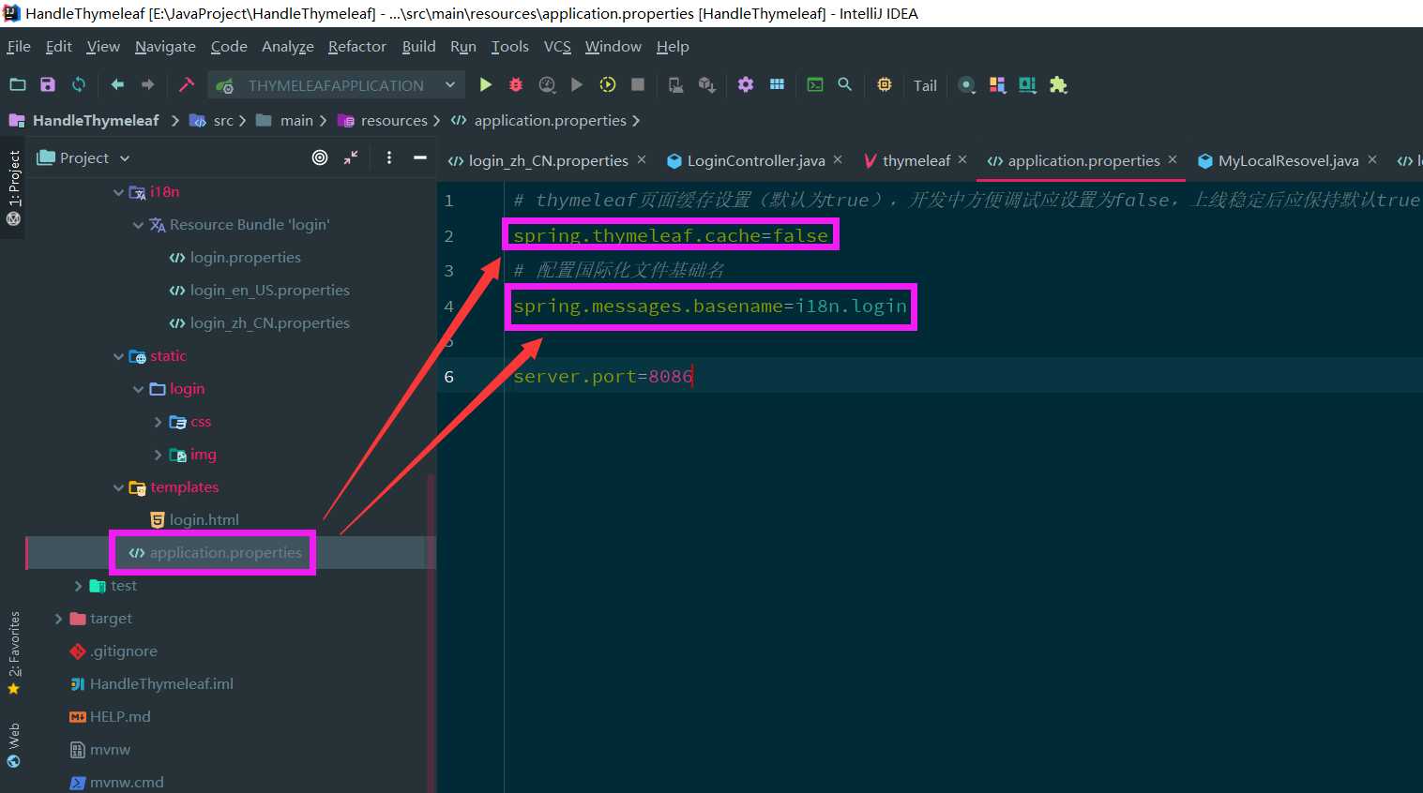Screen dimensions: 1423x793
Task: Click line number 4 in the gutter
Action: [x=448, y=307]
